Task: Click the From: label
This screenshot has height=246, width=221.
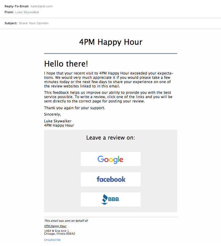Action: 9,12
